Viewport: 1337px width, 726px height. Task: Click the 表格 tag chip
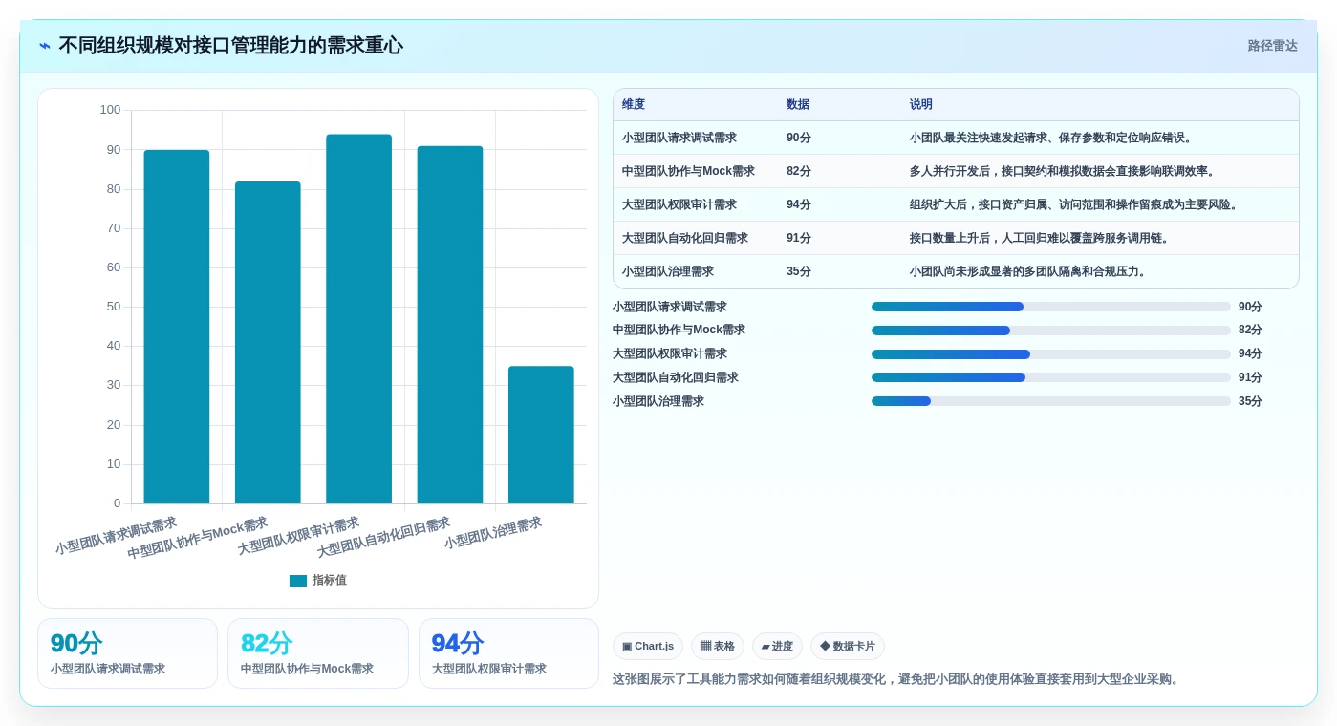(718, 647)
